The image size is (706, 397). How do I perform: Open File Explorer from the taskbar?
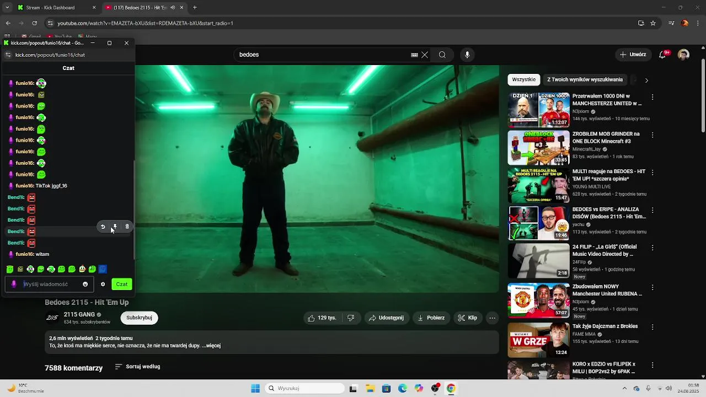tap(370, 388)
